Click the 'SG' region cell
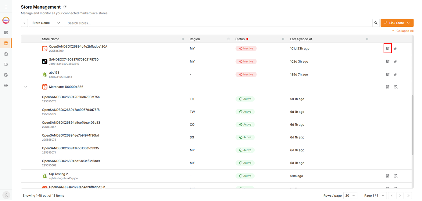 coord(192,137)
